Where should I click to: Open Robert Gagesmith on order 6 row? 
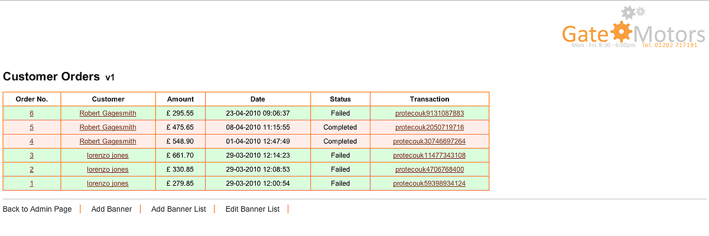[108, 113]
